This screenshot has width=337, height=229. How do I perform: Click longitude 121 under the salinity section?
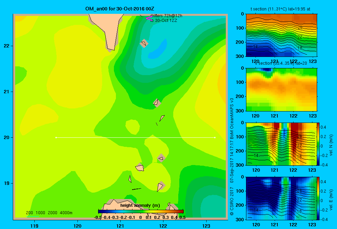click(274, 116)
